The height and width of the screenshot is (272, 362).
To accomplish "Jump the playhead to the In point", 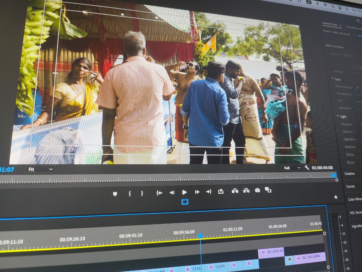I will pos(159,193).
